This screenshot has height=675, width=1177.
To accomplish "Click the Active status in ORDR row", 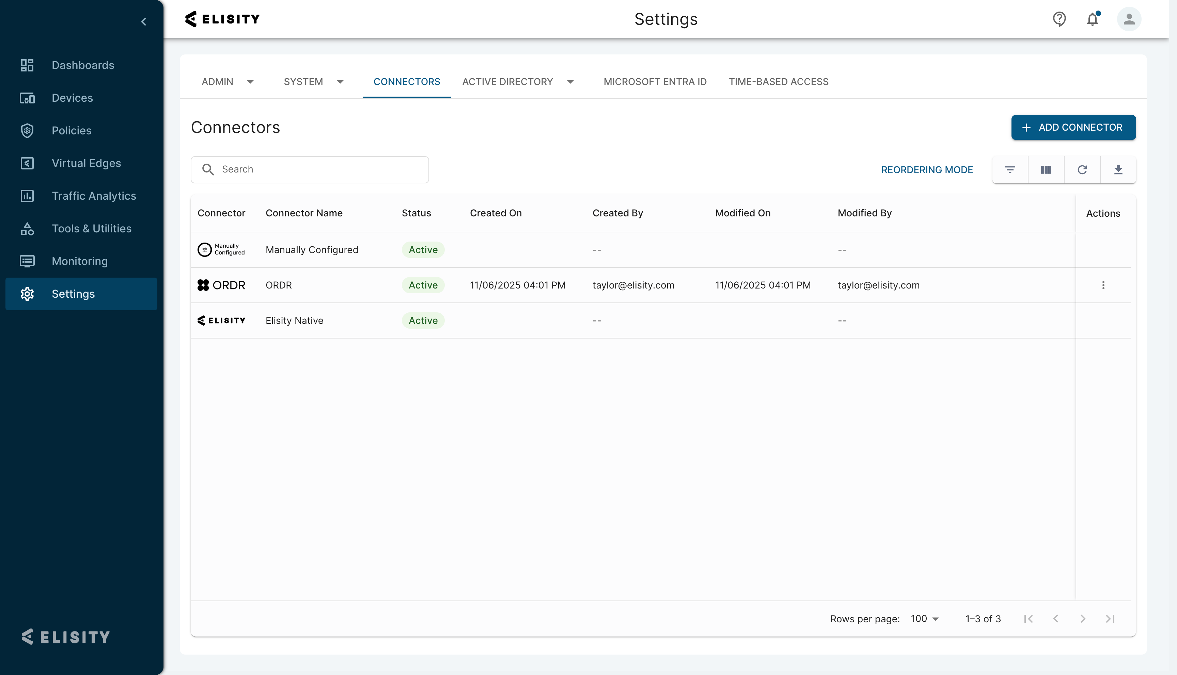I will [x=423, y=285].
